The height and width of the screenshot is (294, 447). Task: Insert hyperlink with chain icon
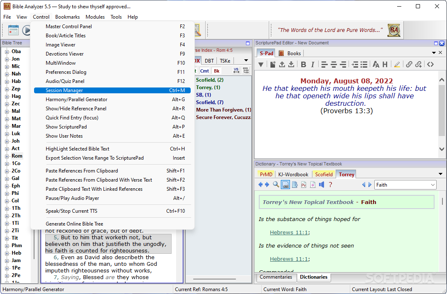[x=409, y=64]
